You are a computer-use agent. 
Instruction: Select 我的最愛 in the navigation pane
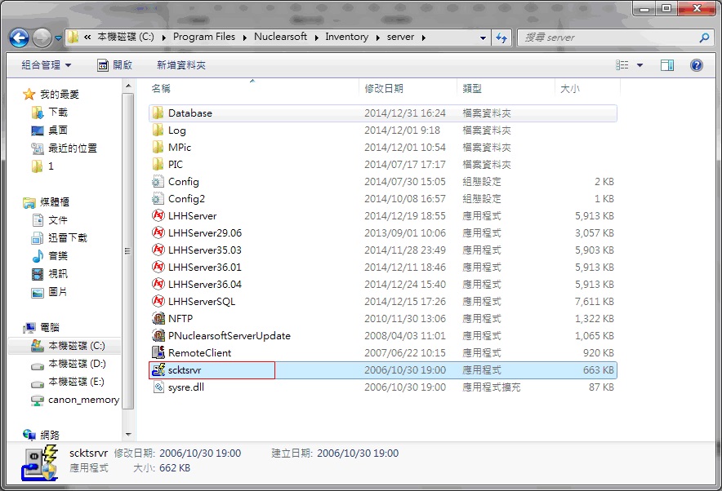click(x=60, y=95)
